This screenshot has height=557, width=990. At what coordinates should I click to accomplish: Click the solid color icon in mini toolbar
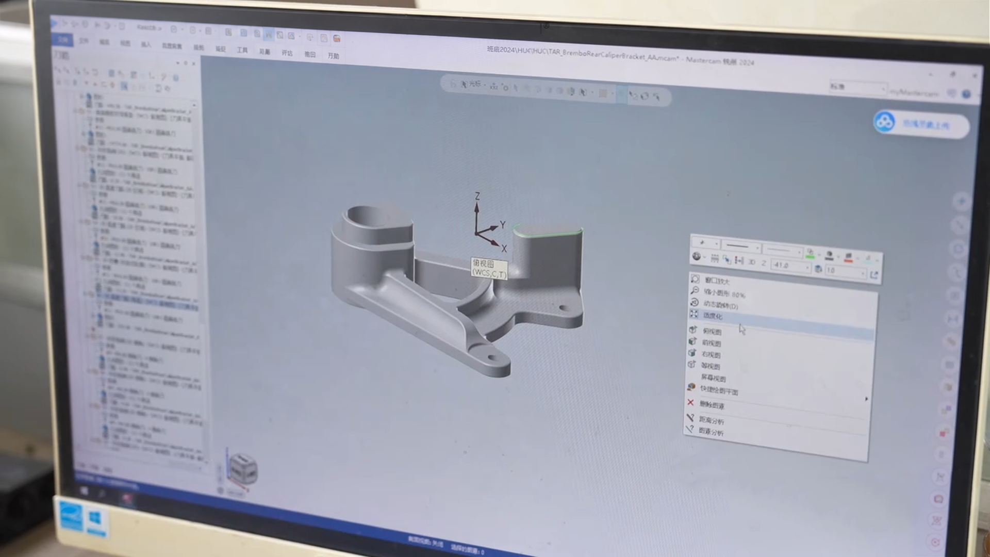(829, 255)
